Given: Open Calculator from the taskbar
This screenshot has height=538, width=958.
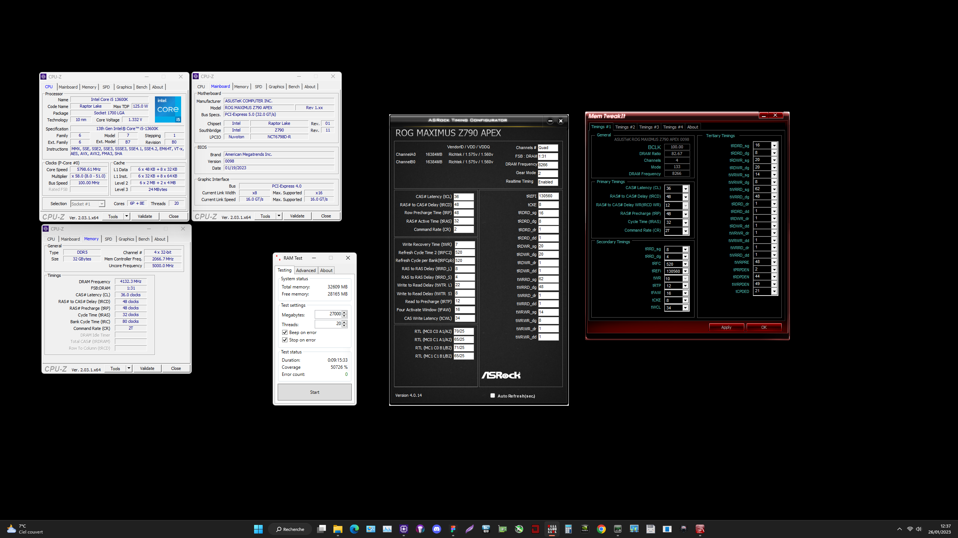Looking at the screenshot, I should pyautogui.click(x=568, y=529).
